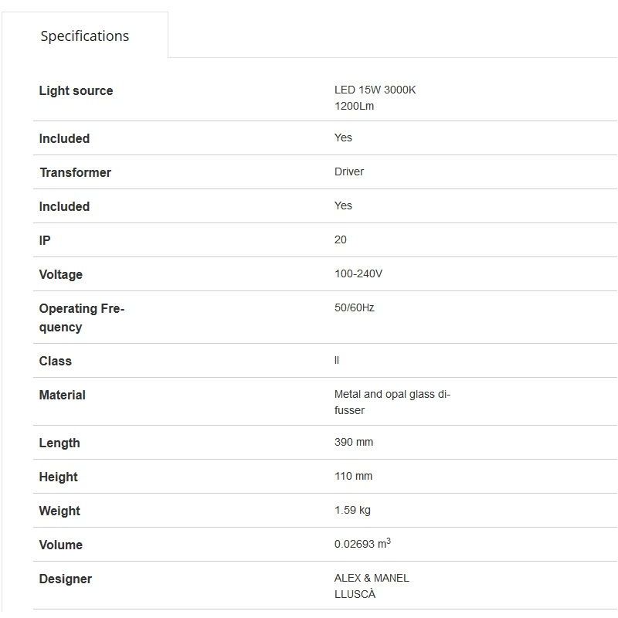Select designer name ALEX & MANEL LLUSCÀ
618x618 pixels.
[372, 586]
